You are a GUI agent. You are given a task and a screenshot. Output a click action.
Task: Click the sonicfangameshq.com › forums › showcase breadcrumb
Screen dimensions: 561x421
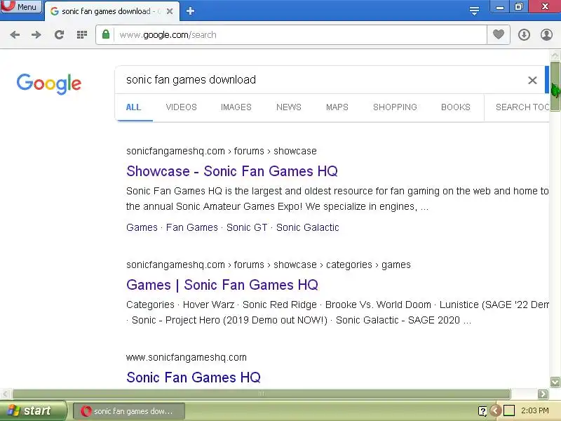pyautogui.click(x=222, y=151)
